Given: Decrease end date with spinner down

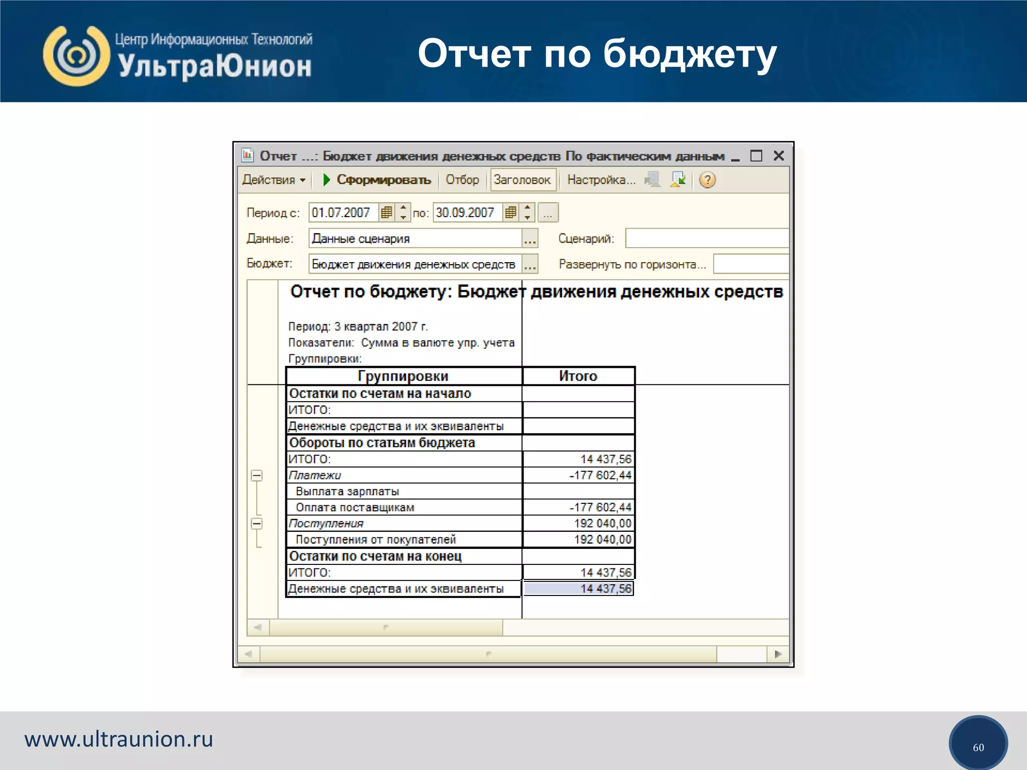Looking at the screenshot, I should [x=528, y=217].
